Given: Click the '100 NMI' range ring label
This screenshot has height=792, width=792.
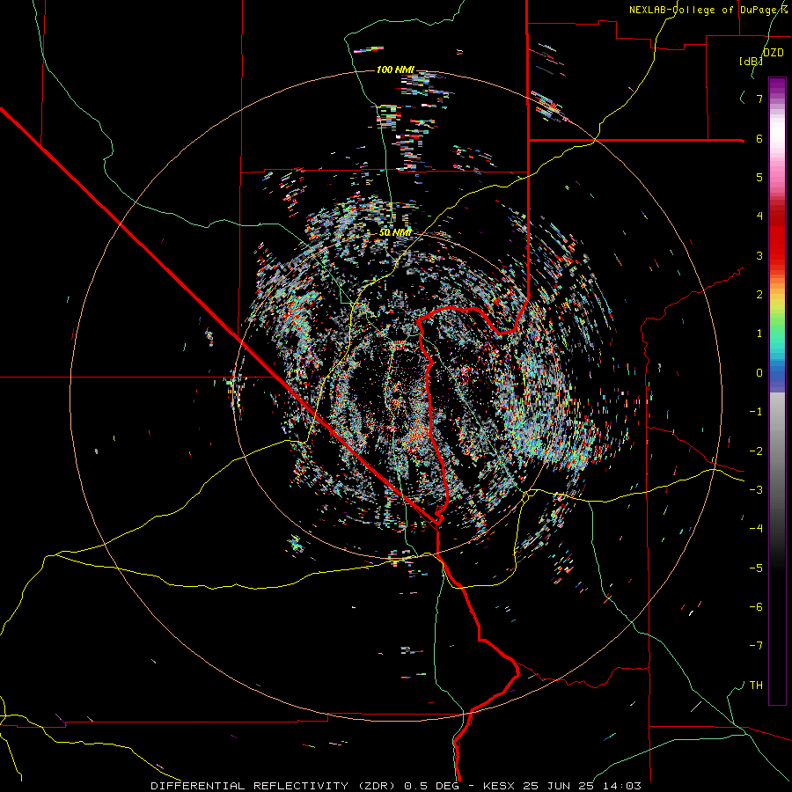Looking at the screenshot, I should [395, 70].
